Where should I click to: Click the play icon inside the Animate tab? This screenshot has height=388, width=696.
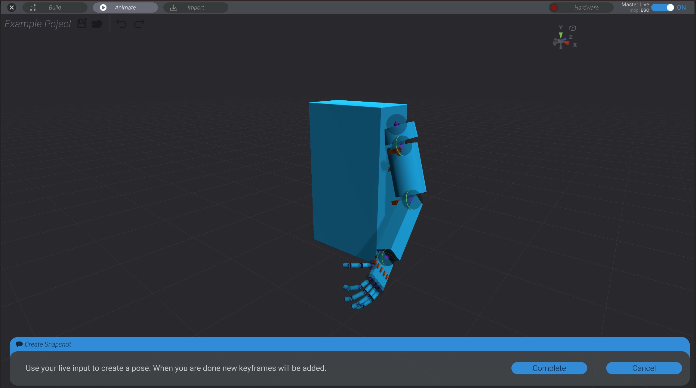coord(103,8)
